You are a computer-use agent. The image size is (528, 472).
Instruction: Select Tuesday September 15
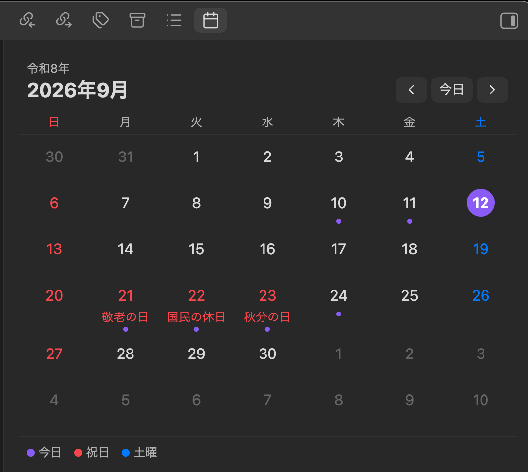pos(196,249)
